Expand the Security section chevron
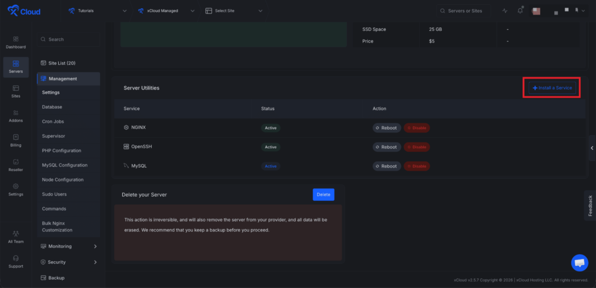The image size is (596, 288). 95,262
